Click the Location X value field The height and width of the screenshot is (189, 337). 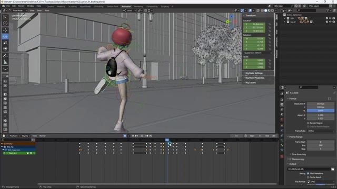coord(254,24)
